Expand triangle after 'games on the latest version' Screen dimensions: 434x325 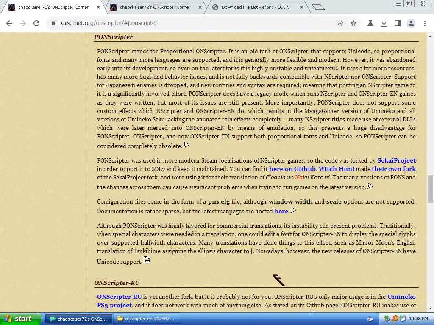(370, 186)
